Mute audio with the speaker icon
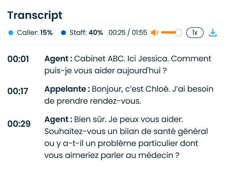This screenshot has width=227, height=175. click(x=154, y=33)
